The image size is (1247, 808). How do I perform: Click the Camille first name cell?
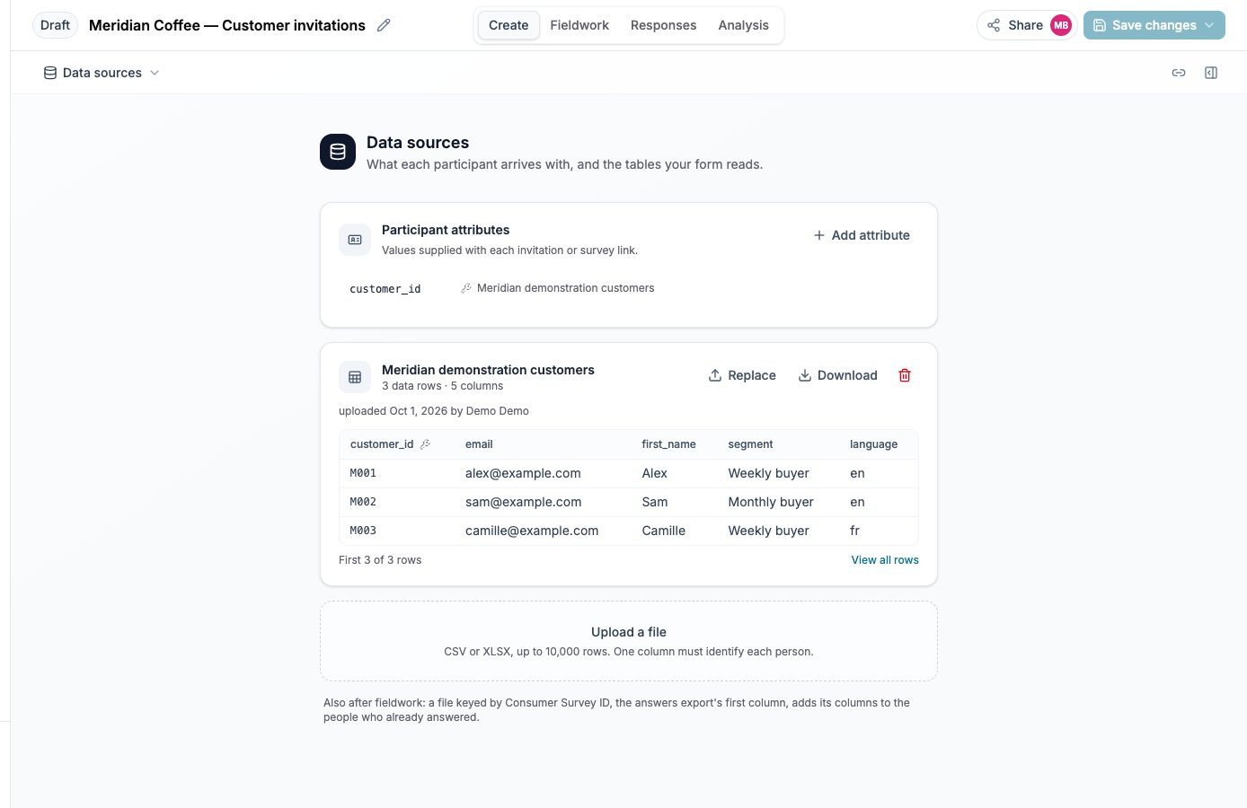point(663,531)
